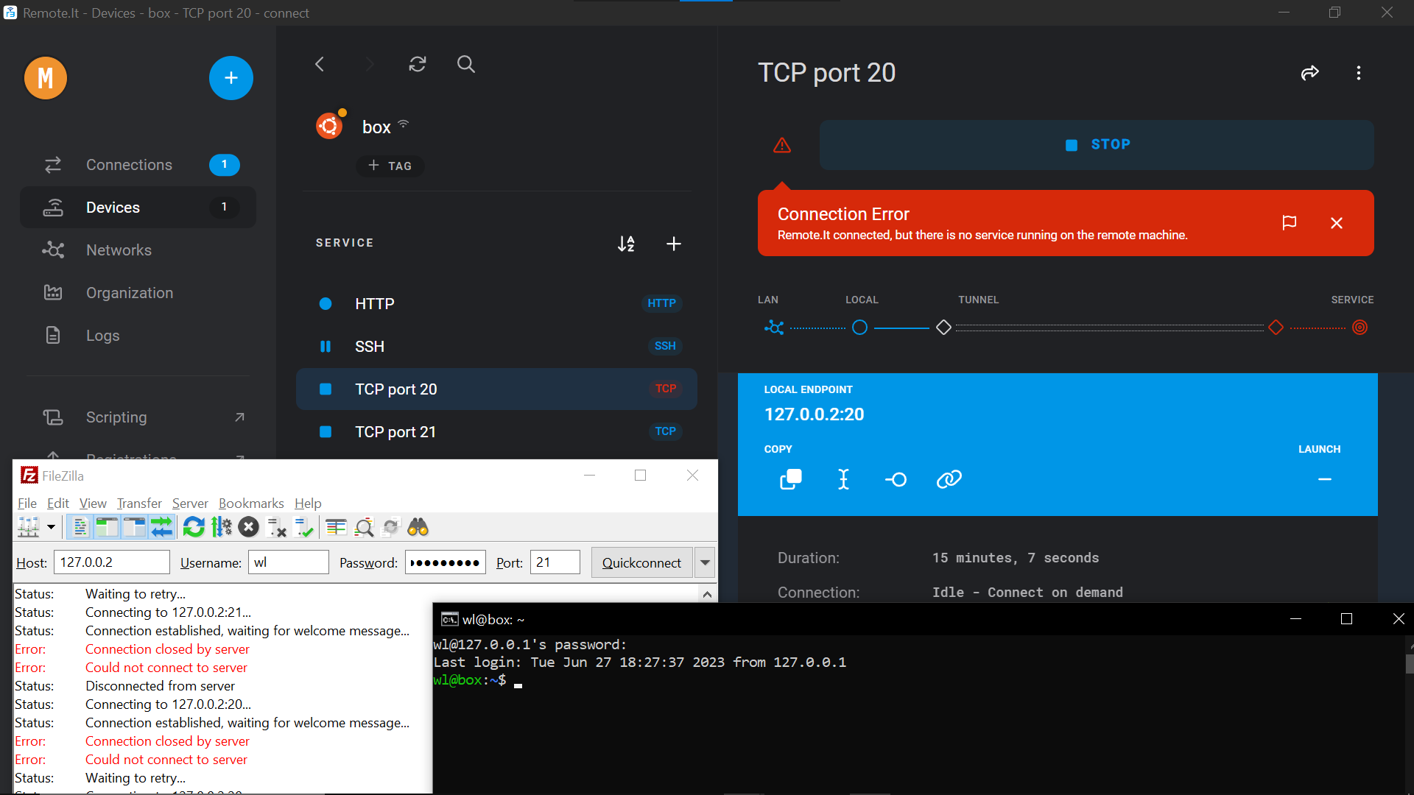Click the launch dash icon under LAUNCH
The image size is (1414, 795).
click(x=1325, y=479)
